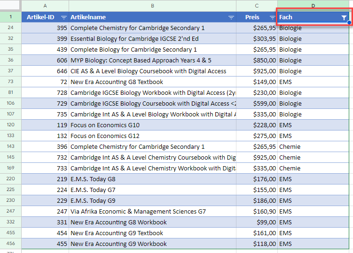Click 'CIE AS & A Level Biology Coursebook' cell
353x253 pixels.
click(152, 71)
